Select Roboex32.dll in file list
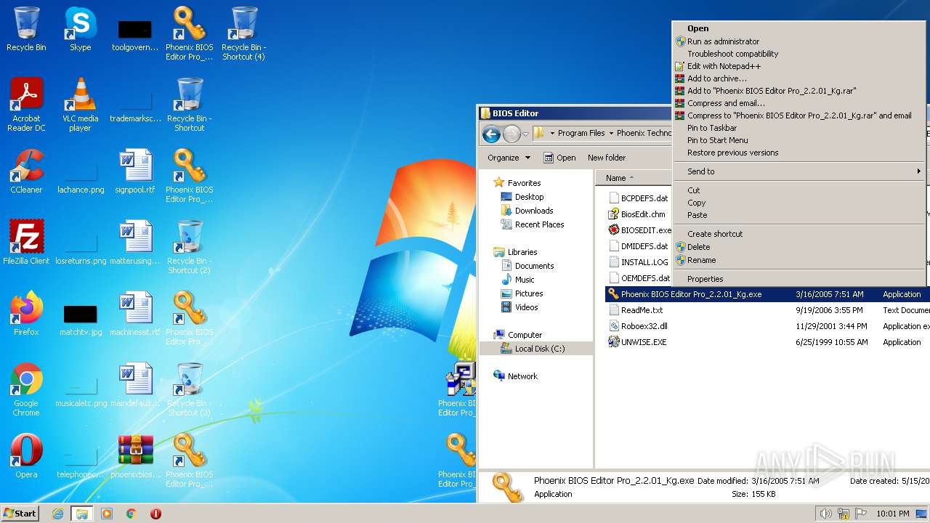Viewport: 930px width, 523px height. coord(637,326)
